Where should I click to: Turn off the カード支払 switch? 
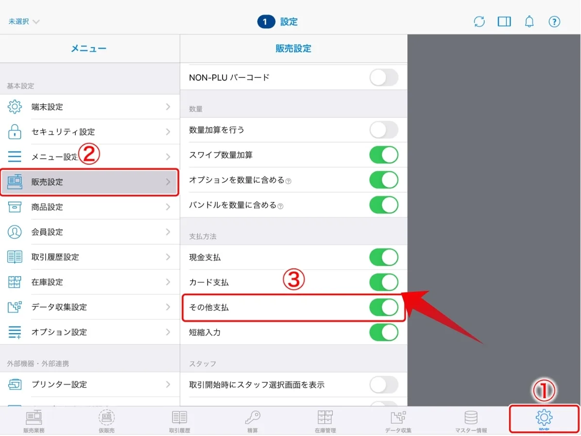coord(383,282)
